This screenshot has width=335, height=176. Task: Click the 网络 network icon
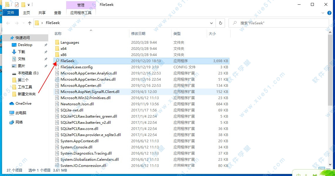[12, 122]
